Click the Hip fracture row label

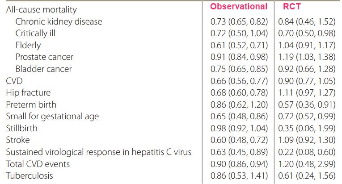point(28,92)
